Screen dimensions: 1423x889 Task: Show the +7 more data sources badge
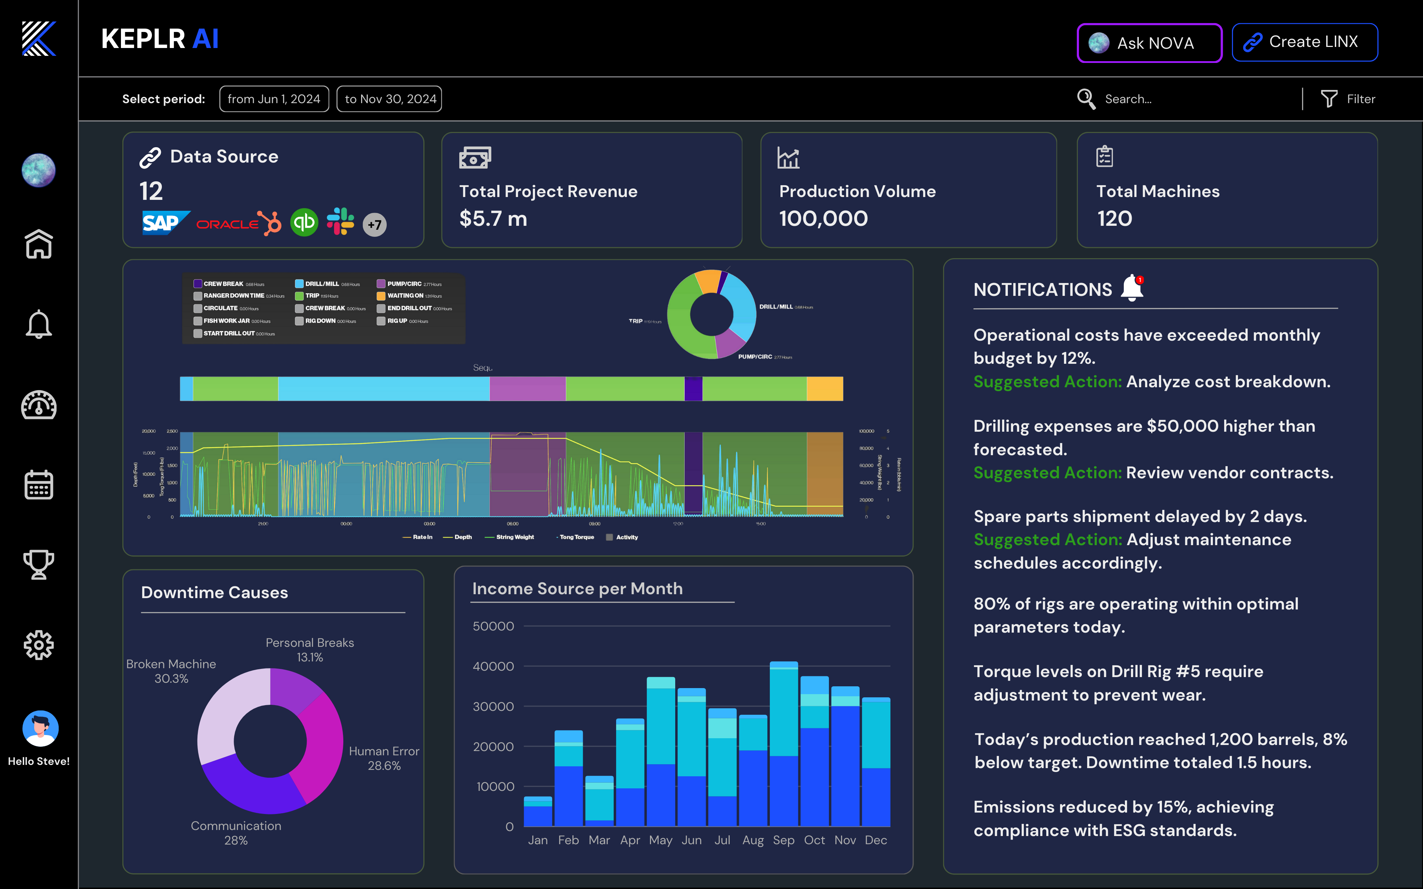click(x=375, y=224)
